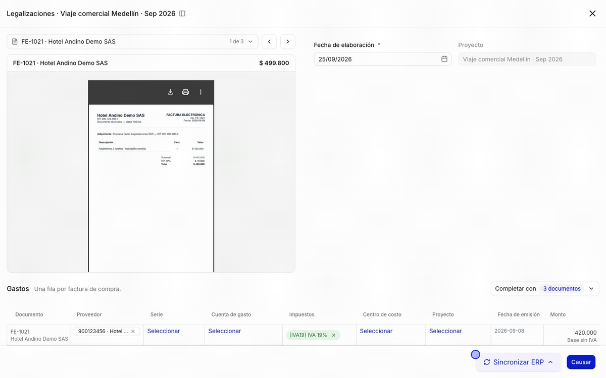Close the Legalizaciones dialog
Image resolution: width=606 pixels, height=378 pixels.
point(592,14)
